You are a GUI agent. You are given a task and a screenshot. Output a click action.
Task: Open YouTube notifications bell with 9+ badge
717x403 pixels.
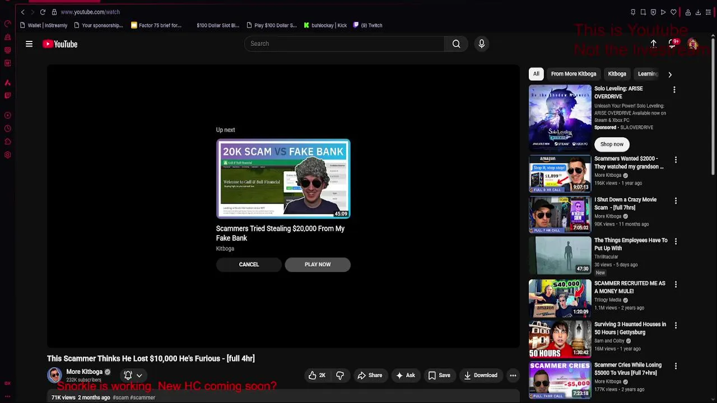(x=673, y=44)
